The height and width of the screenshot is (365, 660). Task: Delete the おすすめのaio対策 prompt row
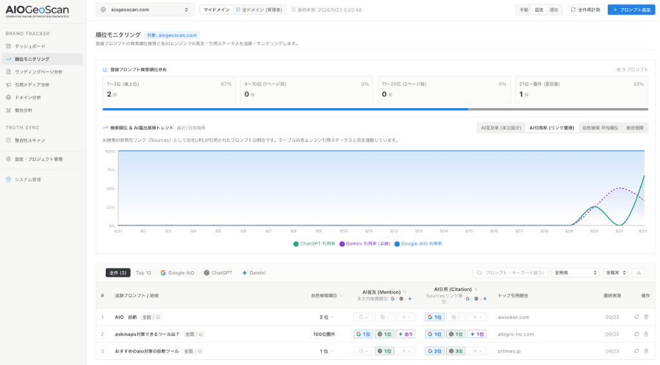[x=646, y=351]
